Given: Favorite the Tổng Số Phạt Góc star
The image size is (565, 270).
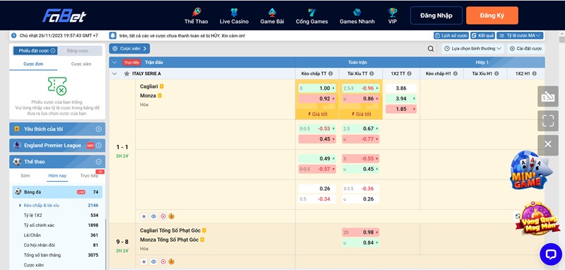Looking at the screenshot, I should click(144, 262).
